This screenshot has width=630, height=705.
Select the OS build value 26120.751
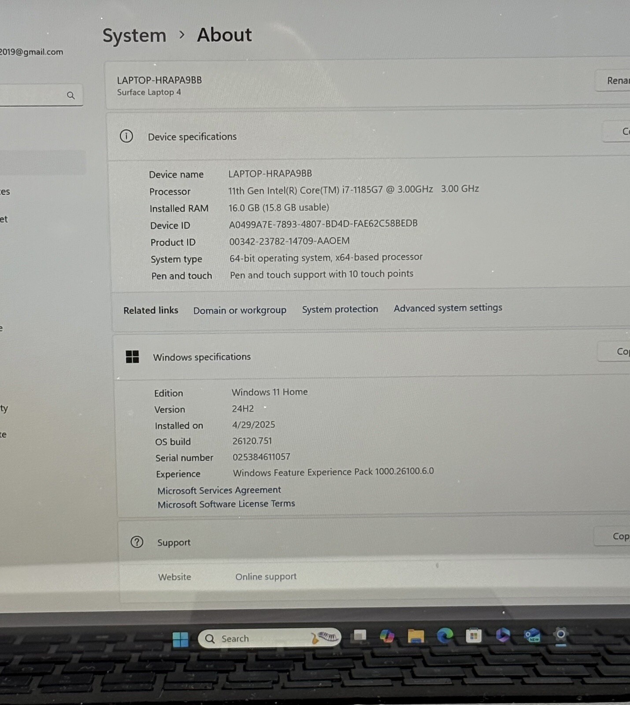click(252, 441)
